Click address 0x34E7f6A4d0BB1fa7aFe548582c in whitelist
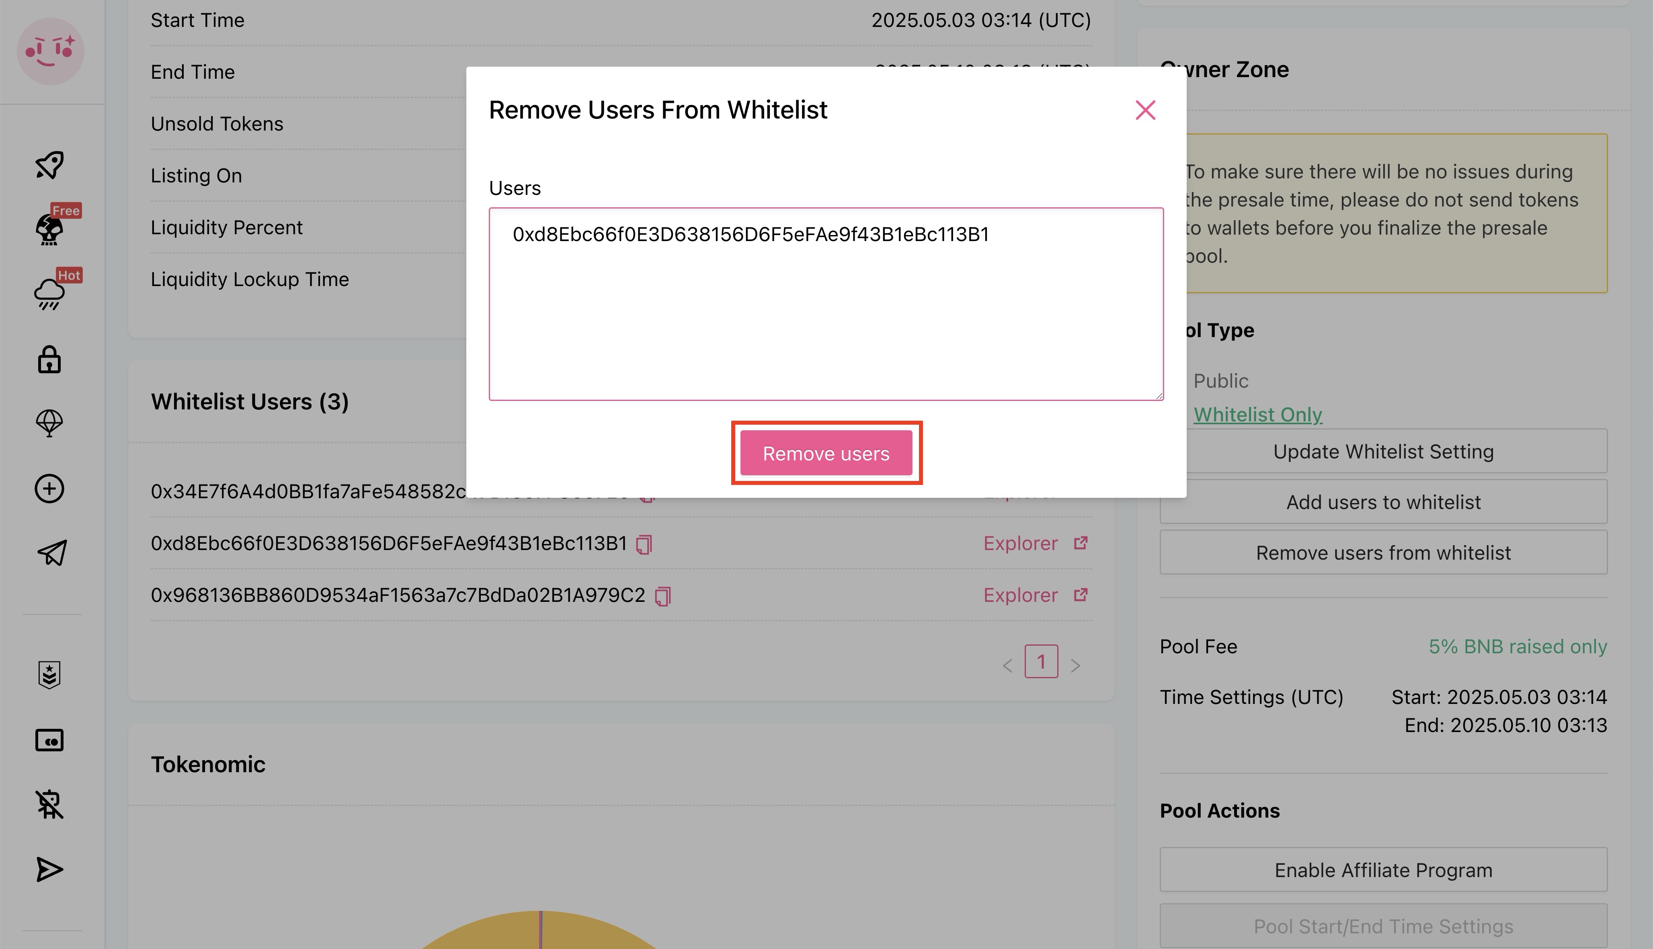This screenshot has height=949, width=1653. click(x=308, y=491)
